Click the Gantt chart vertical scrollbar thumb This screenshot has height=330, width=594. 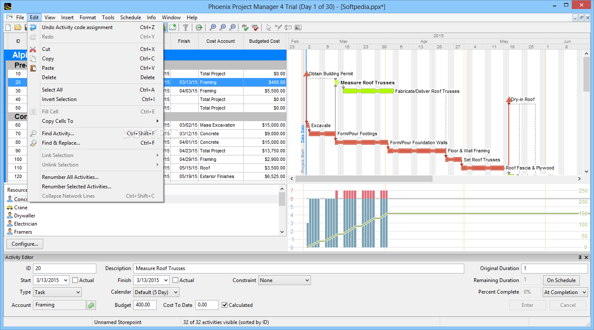(x=587, y=75)
